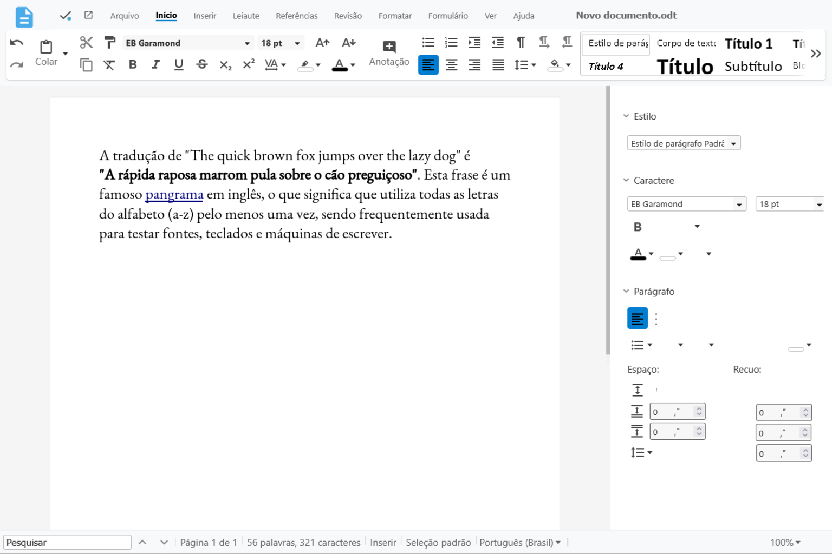Screen dimensions: 832x554
Task: Expand the document language selector Português (Brasil)
Action: pyautogui.click(x=519, y=542)
